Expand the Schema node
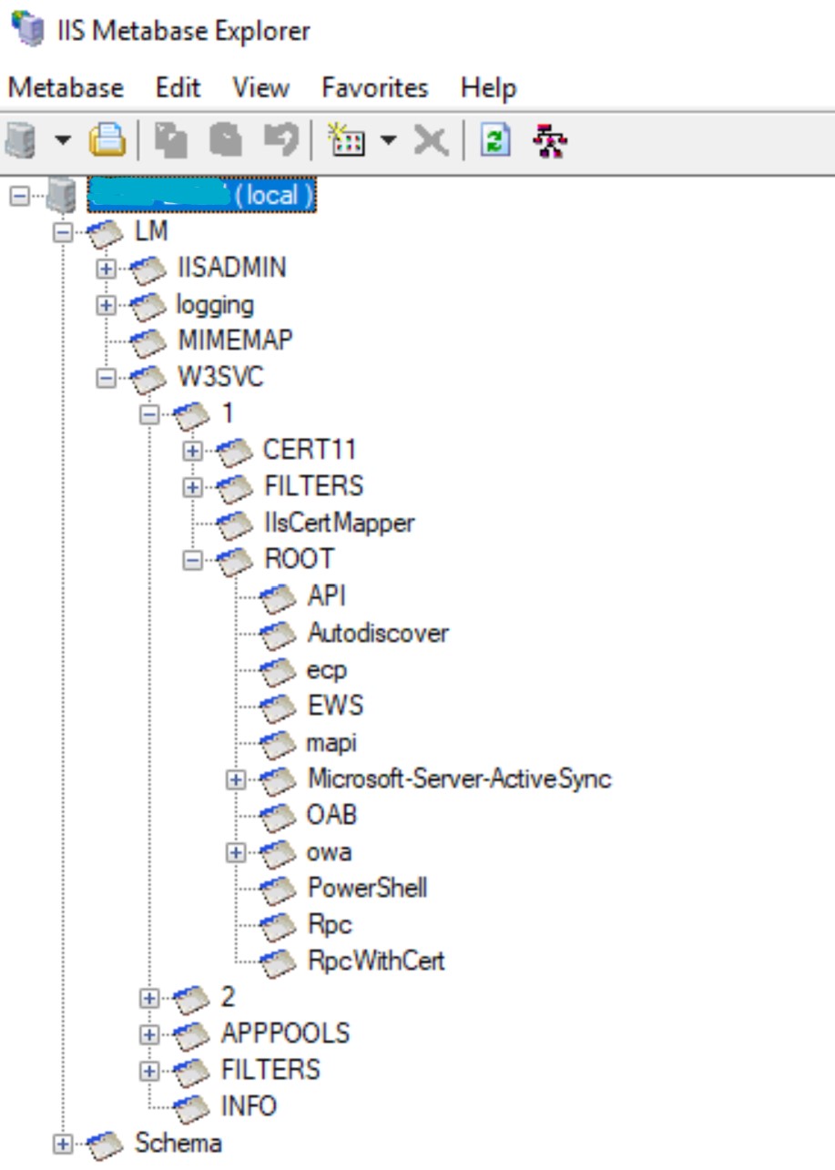The height and width of the screenshot is (1170, 835). point(63,1145)
